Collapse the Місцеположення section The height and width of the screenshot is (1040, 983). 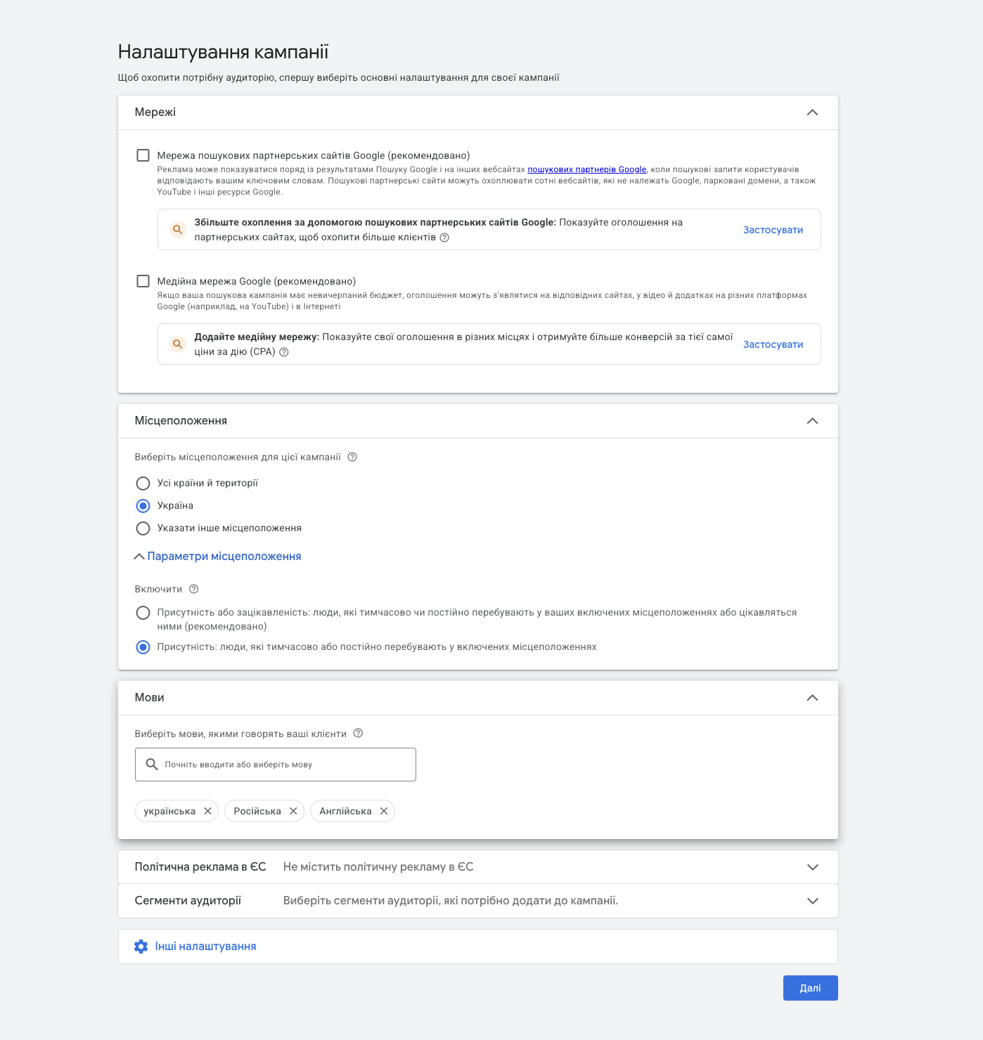812,421
